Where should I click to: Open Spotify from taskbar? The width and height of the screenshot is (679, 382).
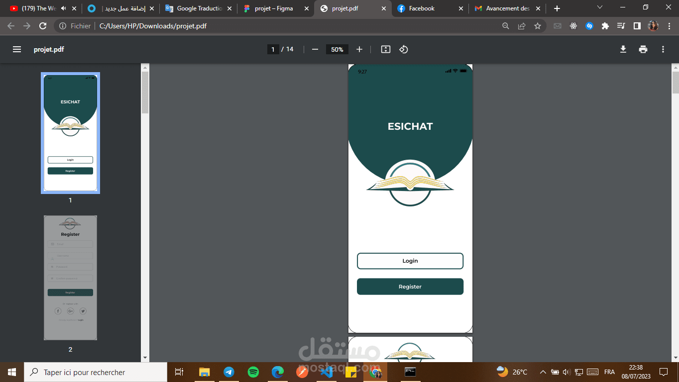(x=253, y=372)
